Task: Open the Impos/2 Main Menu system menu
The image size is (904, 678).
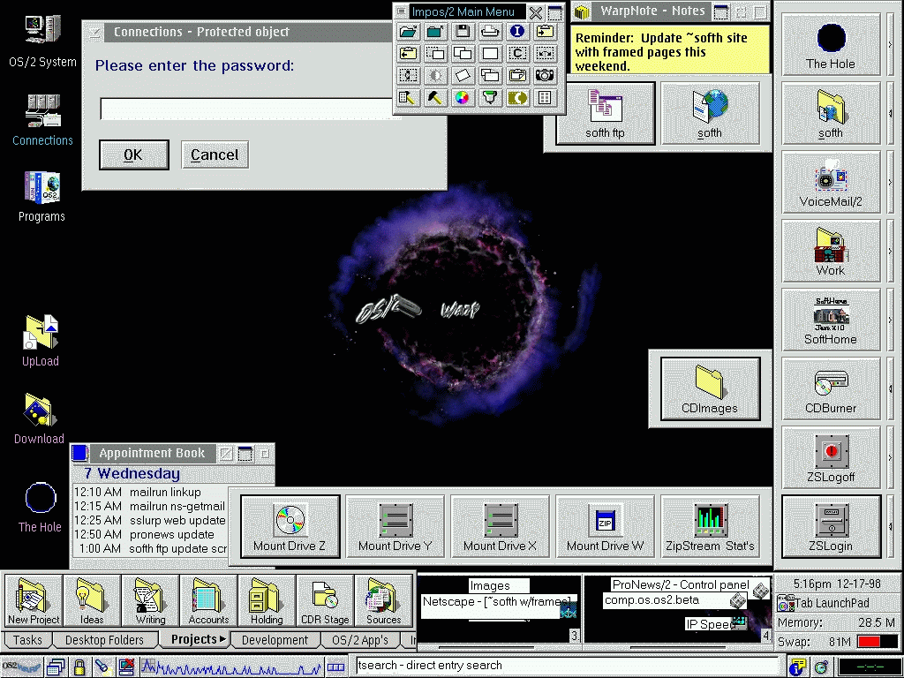Action: [x=402, y=11]
